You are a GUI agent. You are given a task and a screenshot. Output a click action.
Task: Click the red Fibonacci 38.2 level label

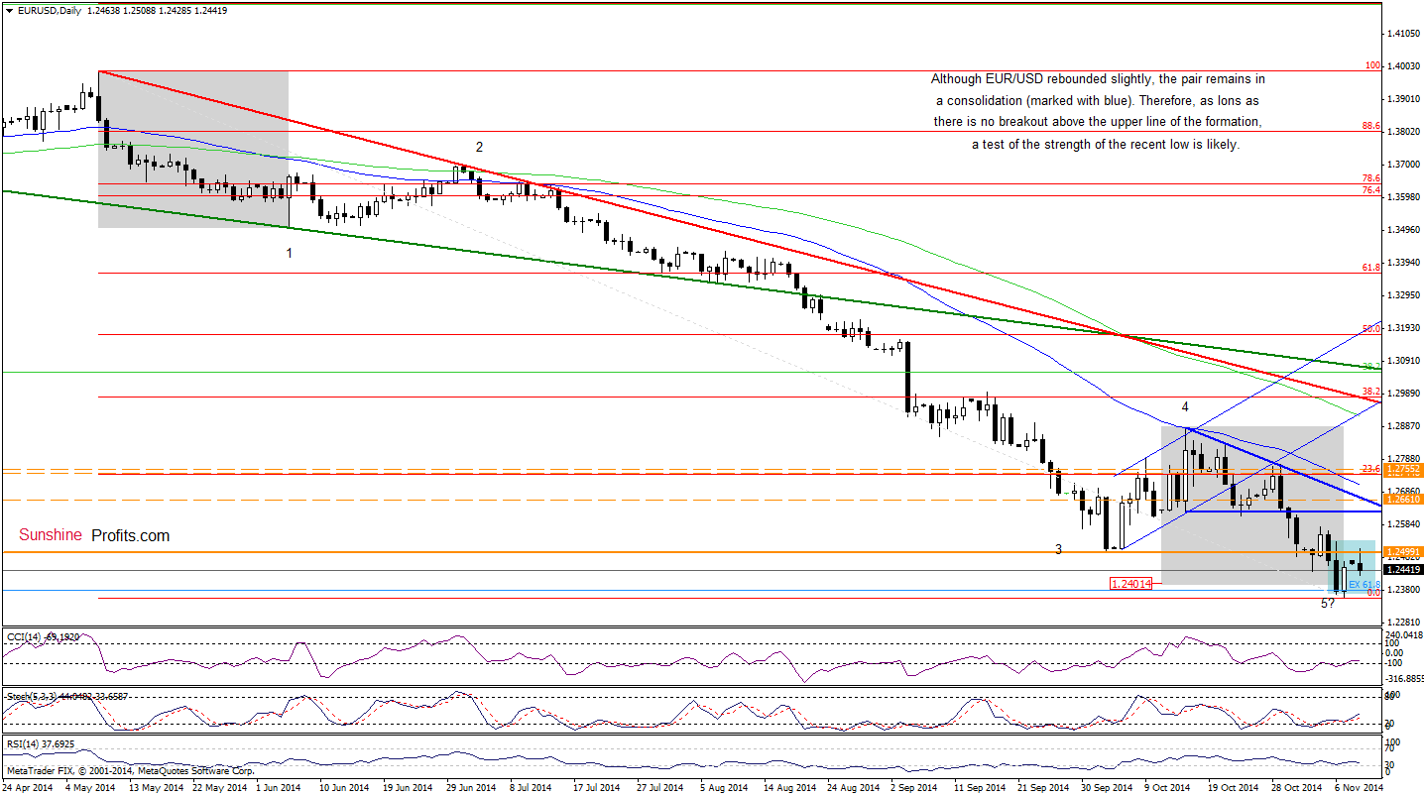(x=1372, y=391)
